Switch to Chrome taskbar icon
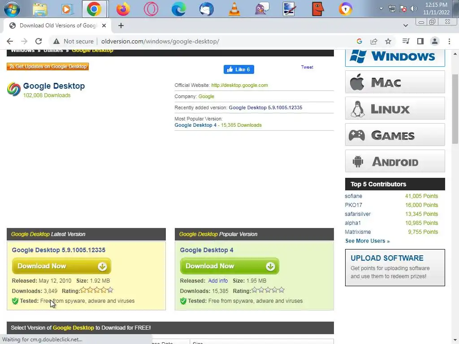This screenshot has height=344, width=459. point(94,9)
